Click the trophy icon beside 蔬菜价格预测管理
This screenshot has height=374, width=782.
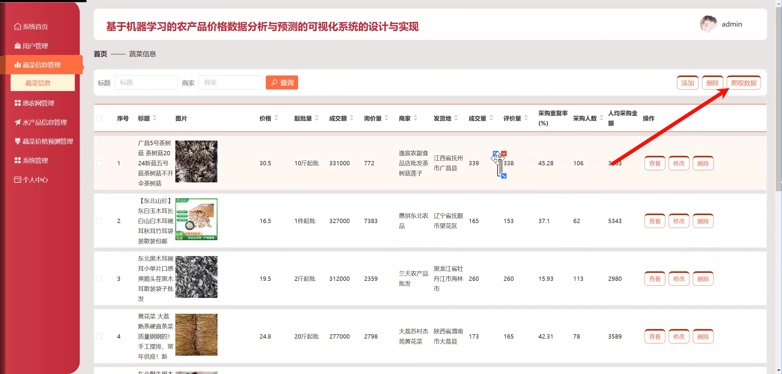click(18, 141)
